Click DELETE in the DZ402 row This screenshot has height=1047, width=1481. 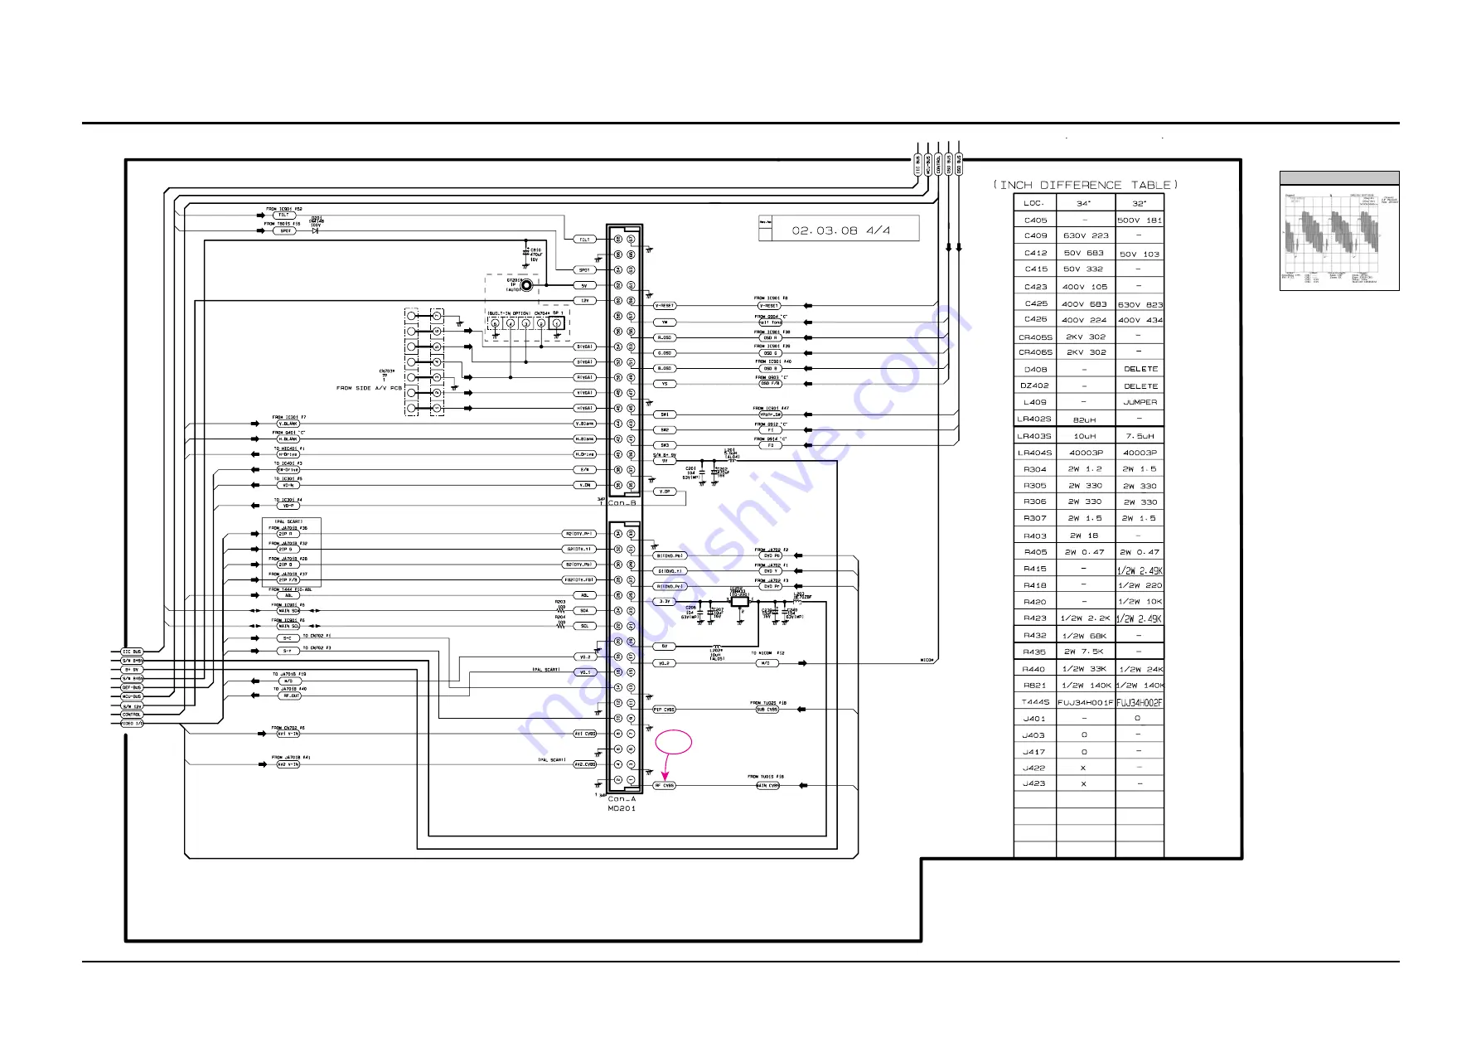1140,386
